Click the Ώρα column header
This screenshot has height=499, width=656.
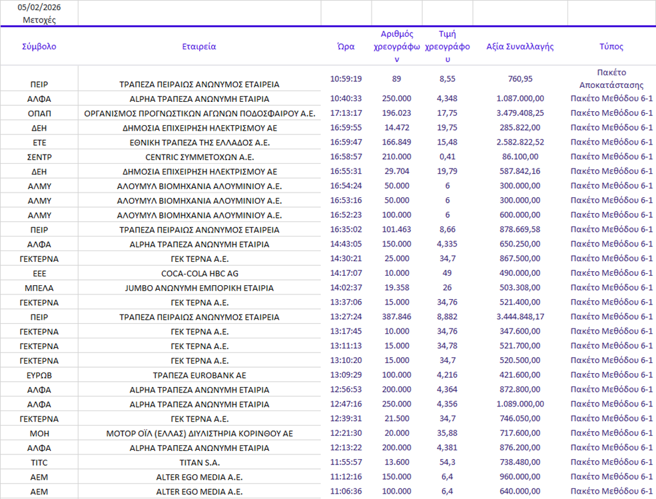[346, 47]
